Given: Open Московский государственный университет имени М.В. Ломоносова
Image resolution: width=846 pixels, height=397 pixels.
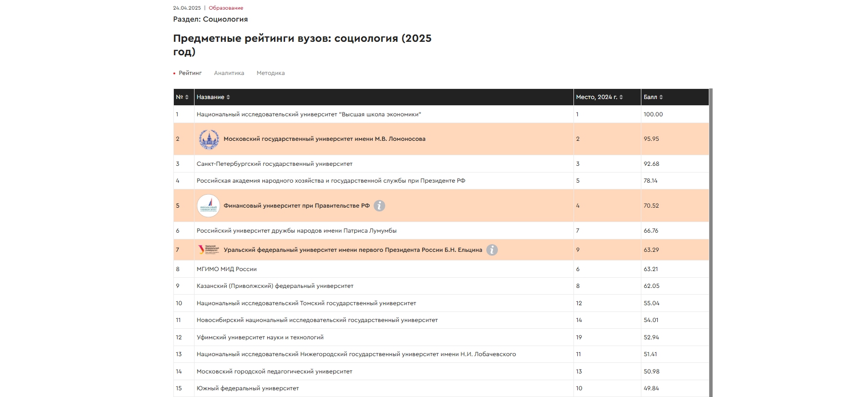Looking at the screenshot, I should click(325, 139).
